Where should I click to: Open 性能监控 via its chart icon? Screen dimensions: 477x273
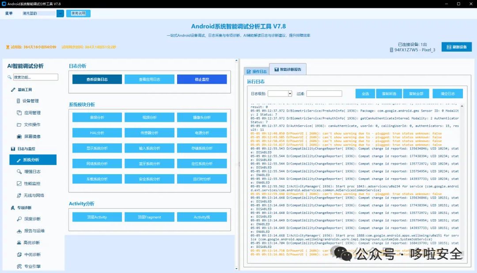pyautogui.click(x=19, y=183)
